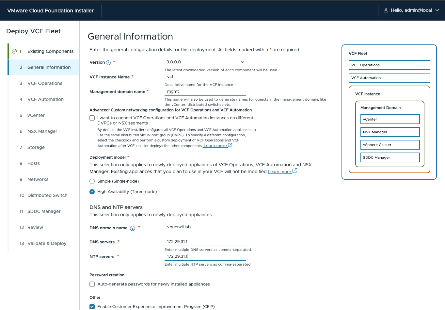
Task: Click the DNS domain name info icon
Action: coord(133,228)
